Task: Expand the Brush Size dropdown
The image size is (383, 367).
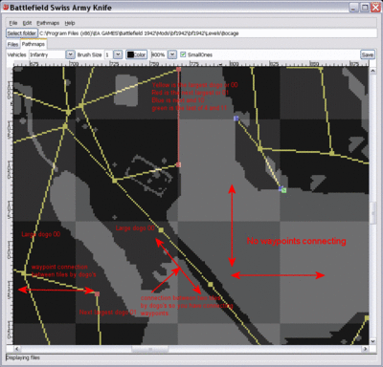Action: (118, 54)
